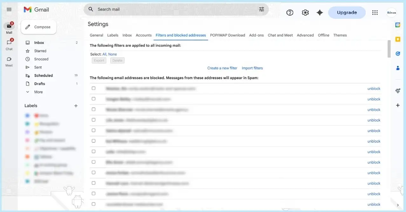Tick the second blocked address checkbox
The image size is (406, 212).
coord(93,99)
